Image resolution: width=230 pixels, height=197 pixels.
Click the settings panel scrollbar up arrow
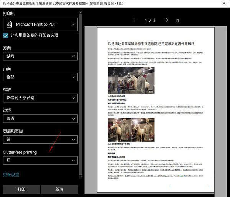(x=80, y=13)
